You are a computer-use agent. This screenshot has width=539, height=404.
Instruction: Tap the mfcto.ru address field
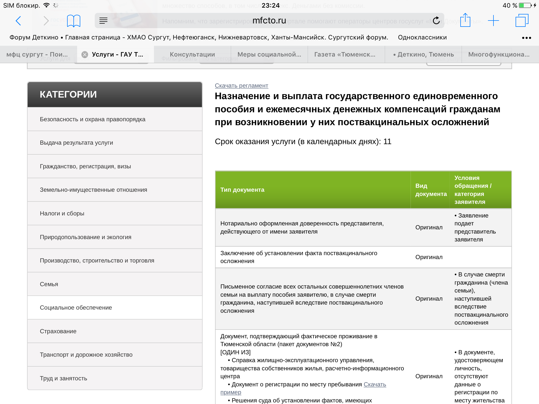269,21
